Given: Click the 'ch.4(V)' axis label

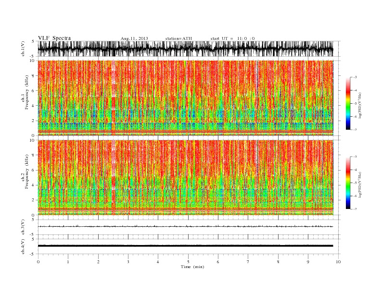Looking at the screenshot, I should (x=23, y=246).
